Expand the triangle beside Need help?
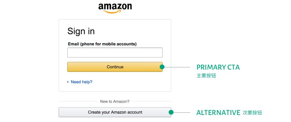Viewport: 291px width, 122px height. 68,82
